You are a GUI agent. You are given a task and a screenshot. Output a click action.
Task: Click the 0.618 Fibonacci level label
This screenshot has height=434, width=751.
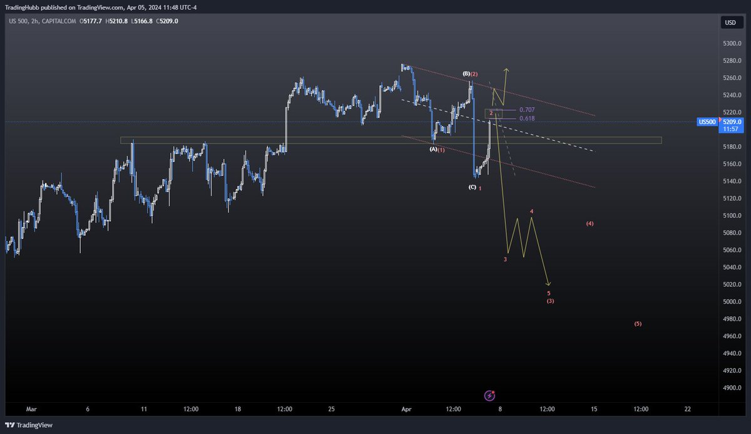coord(527,118)
